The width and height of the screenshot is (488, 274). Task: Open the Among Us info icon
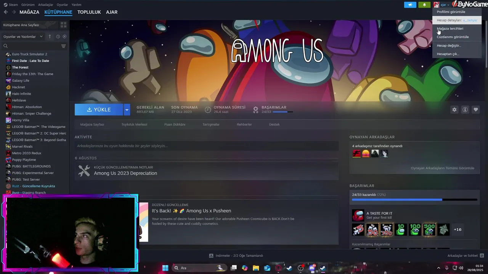[x=465, y=110]
